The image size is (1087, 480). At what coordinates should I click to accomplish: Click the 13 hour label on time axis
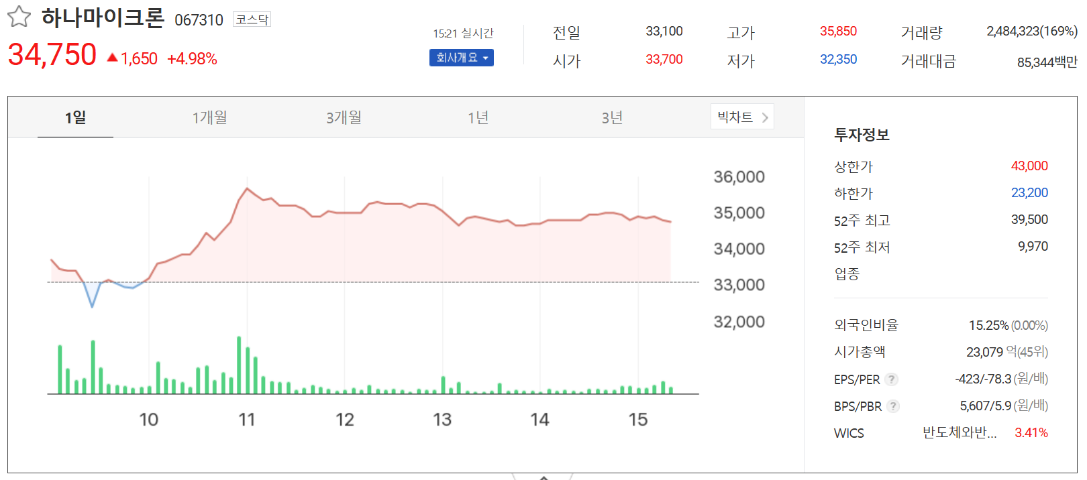(442, 420)
